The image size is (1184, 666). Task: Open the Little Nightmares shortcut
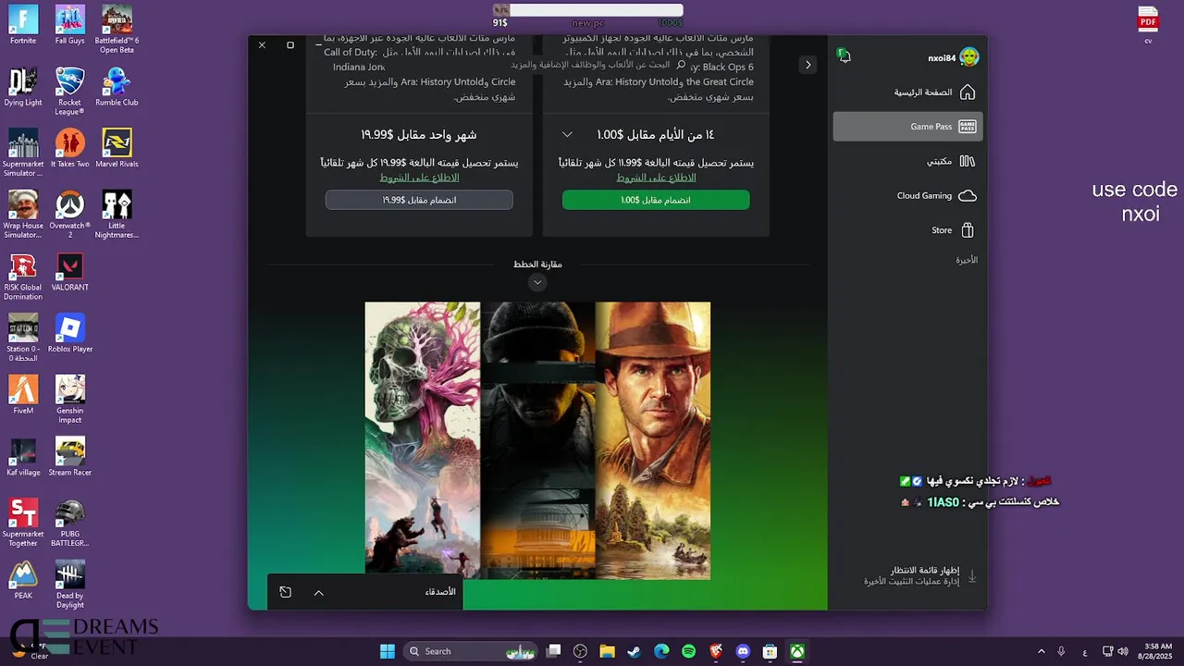click(117, 215)
